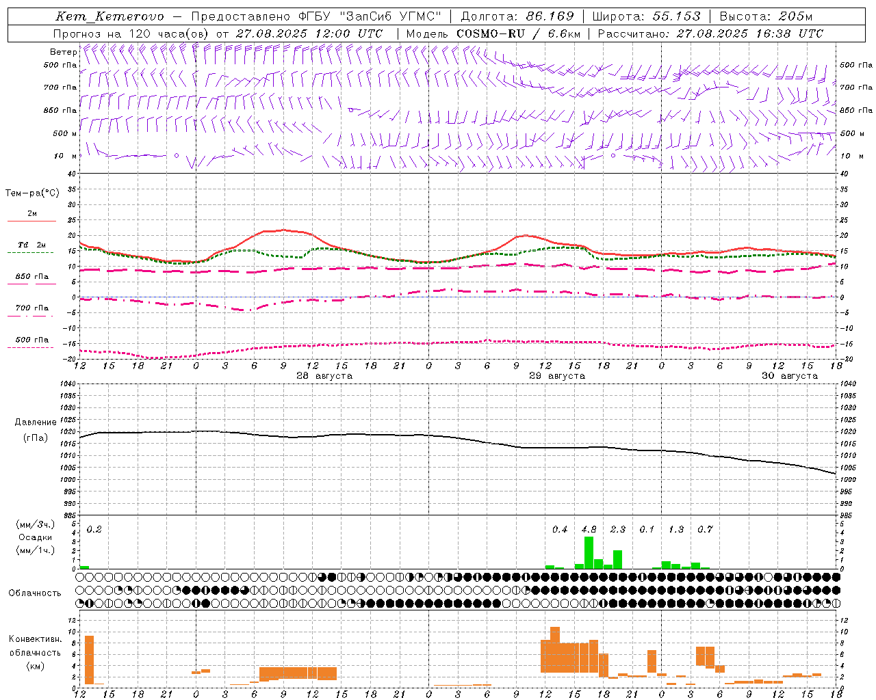Click the 'Конвективн.' convective cloud label
This screenshot has width=876, height=700.
(36, 639)
